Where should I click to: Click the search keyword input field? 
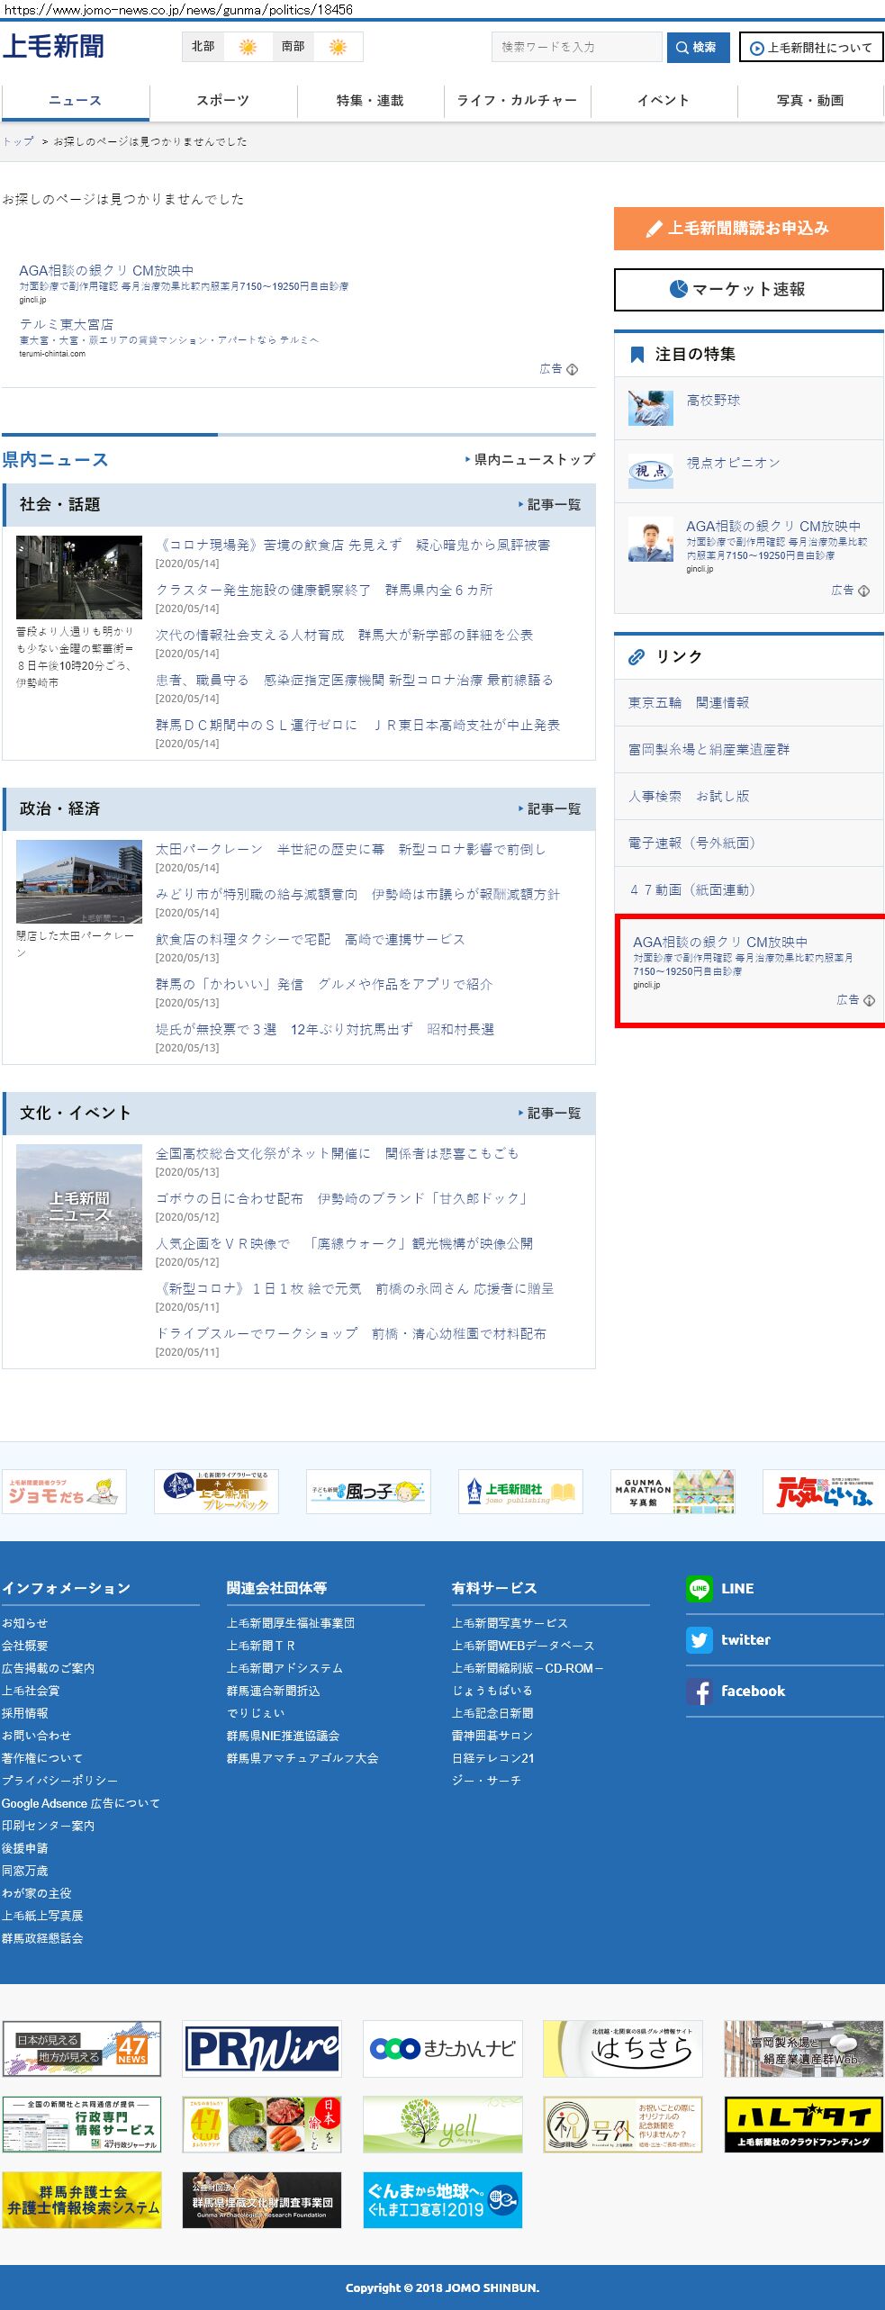(x=576, y=47)
